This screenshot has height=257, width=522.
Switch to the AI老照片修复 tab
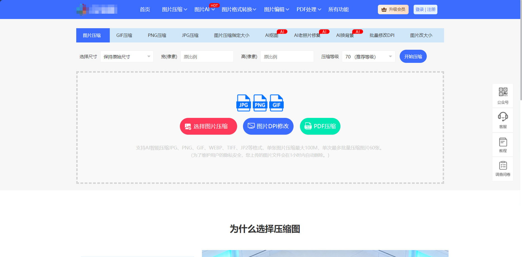(307, 35)
